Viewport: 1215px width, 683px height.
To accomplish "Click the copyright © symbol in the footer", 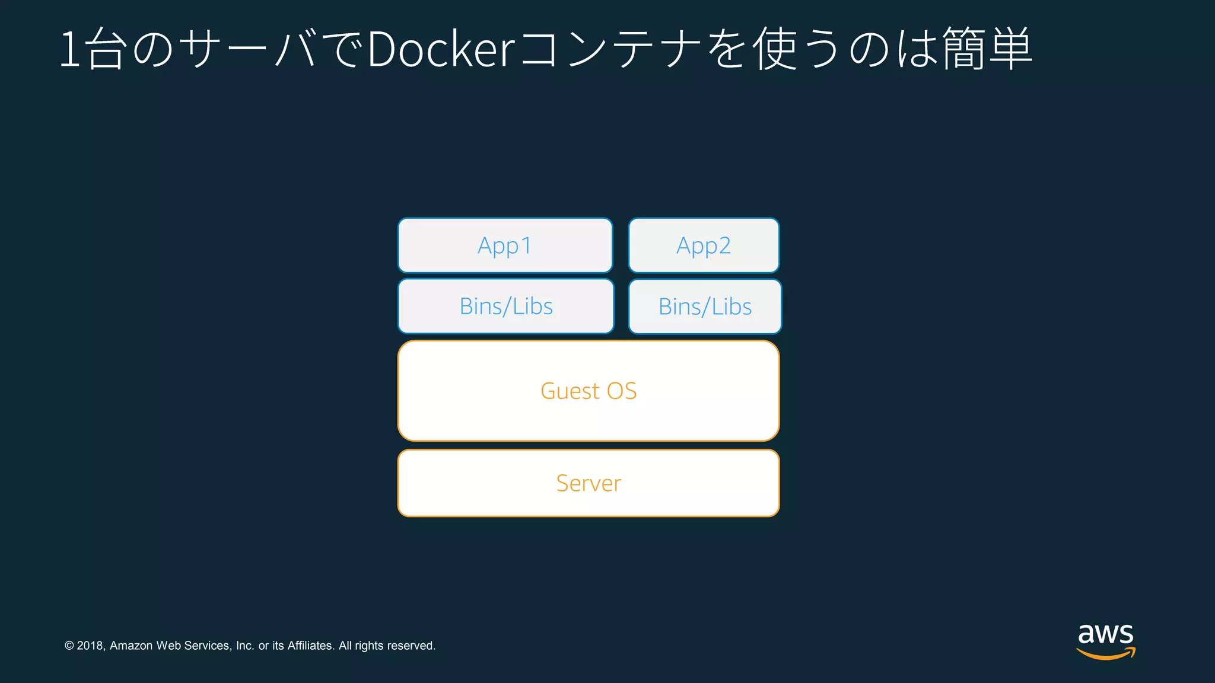I will [69, 646].
